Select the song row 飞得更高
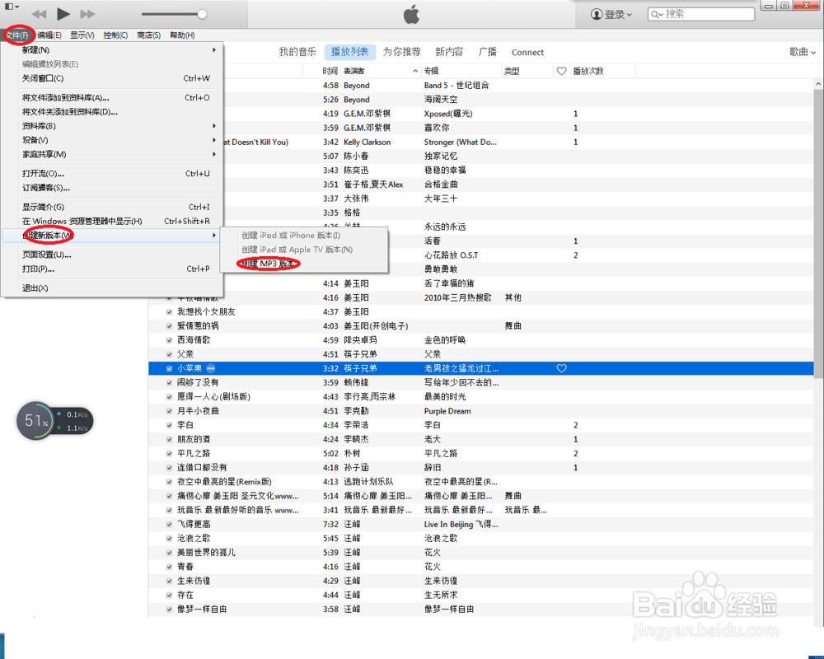The height and width of the screenshot is (659, 824). click(481, 524)
